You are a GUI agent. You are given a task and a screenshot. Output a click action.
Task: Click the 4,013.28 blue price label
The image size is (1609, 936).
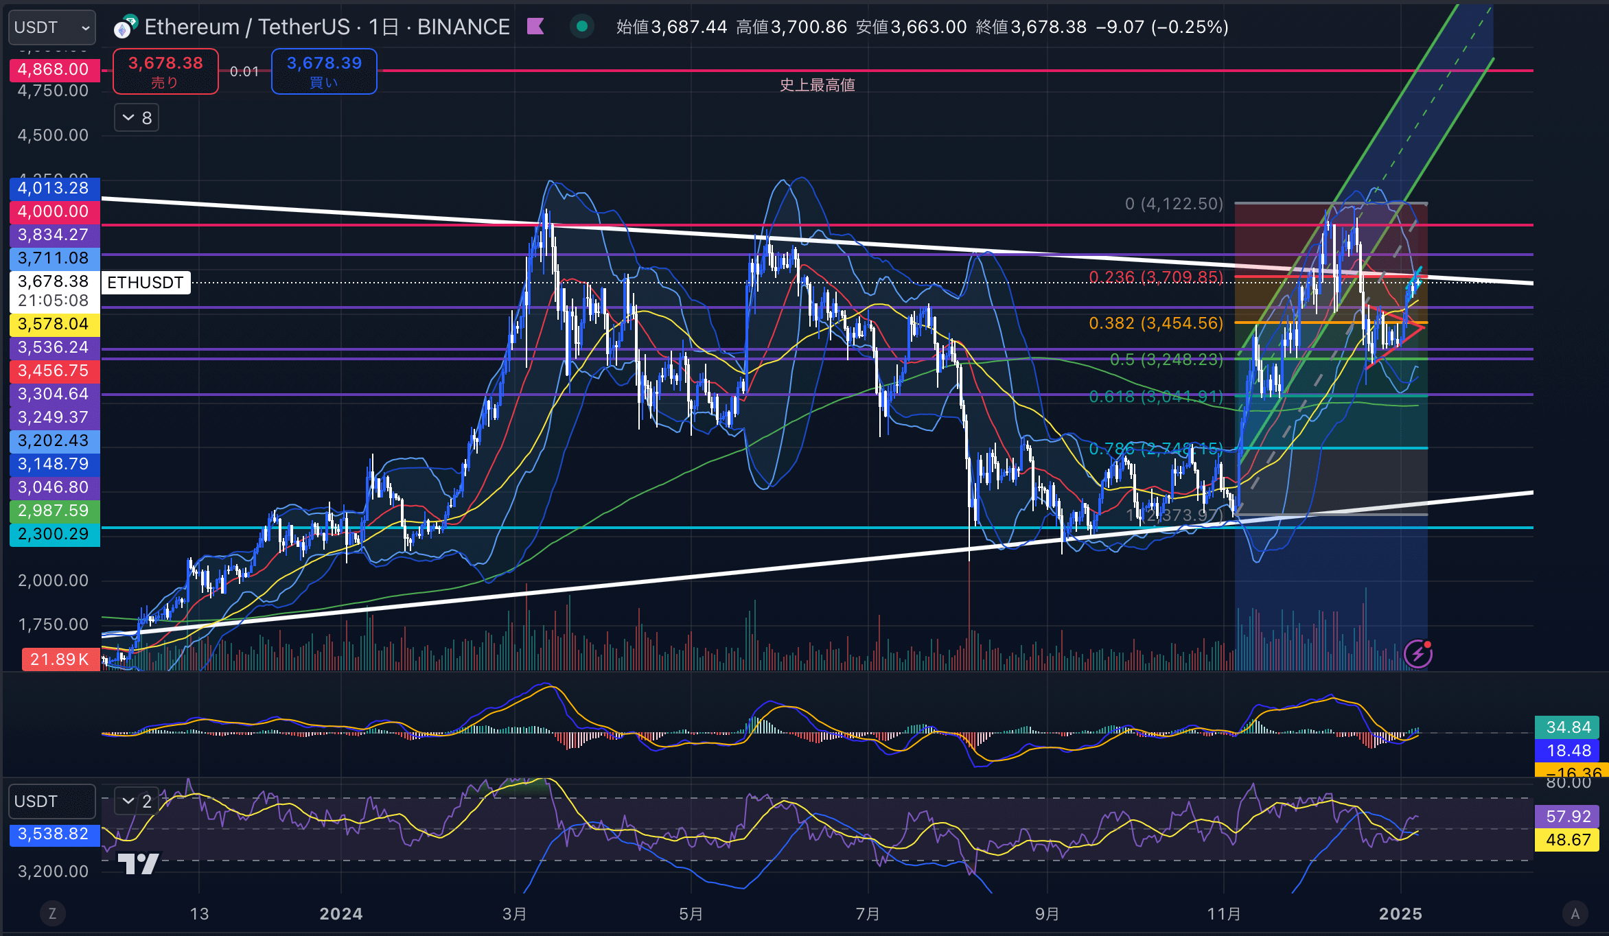pyautogui.click(x=54, y=188)
